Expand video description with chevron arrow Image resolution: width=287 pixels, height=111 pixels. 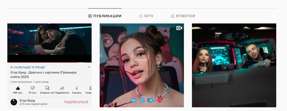click(89, 67)
